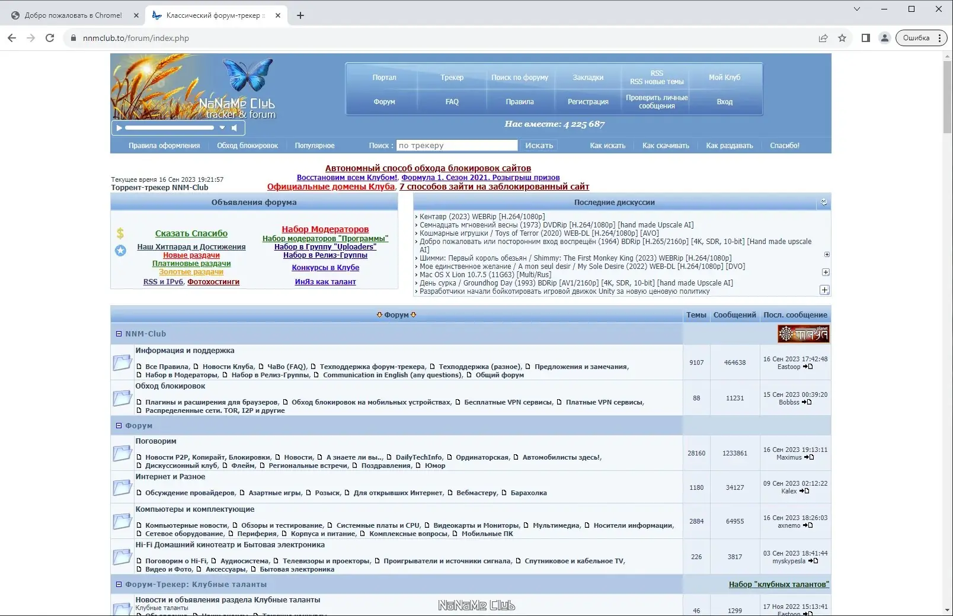The image size is (953, 616).
Task: Open Кентавр (2023) WEBRip discussion
Action: (482, 217)
